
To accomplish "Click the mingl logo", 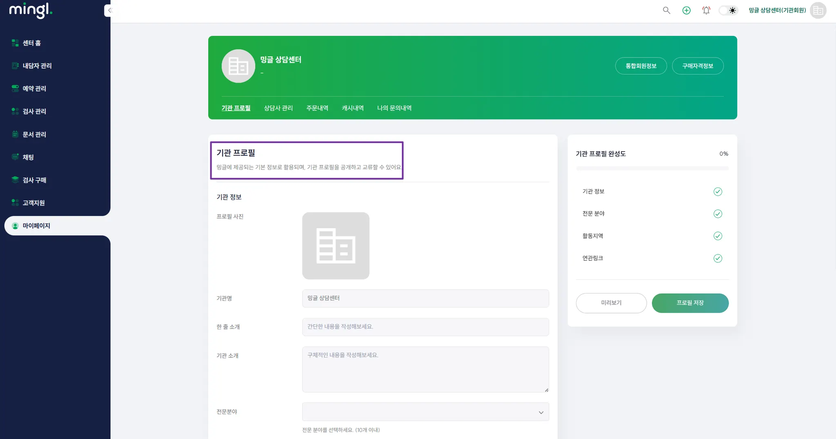I will click(31, 10).
